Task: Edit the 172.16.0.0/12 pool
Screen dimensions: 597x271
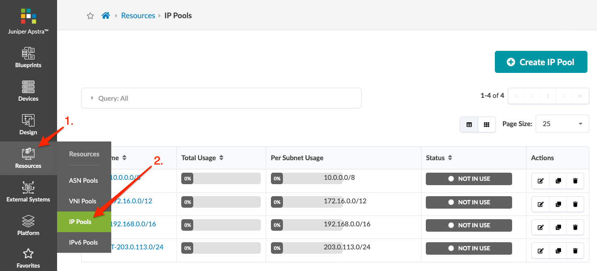Action: point(540,204)
